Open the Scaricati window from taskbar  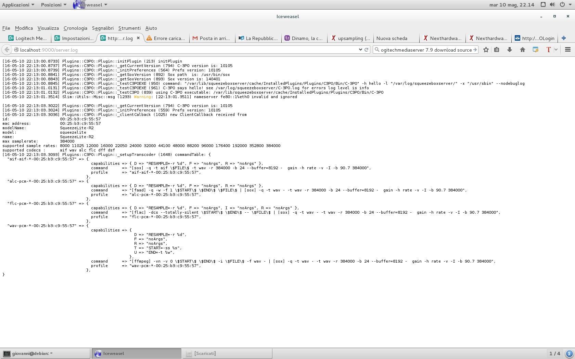coord(228,354)
